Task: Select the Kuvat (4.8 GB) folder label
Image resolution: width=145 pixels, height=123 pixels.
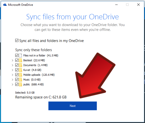Action: coord(32,70)
